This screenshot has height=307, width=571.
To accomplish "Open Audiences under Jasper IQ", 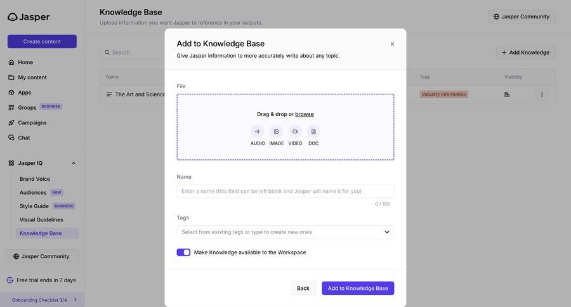I will coord(33,192).
